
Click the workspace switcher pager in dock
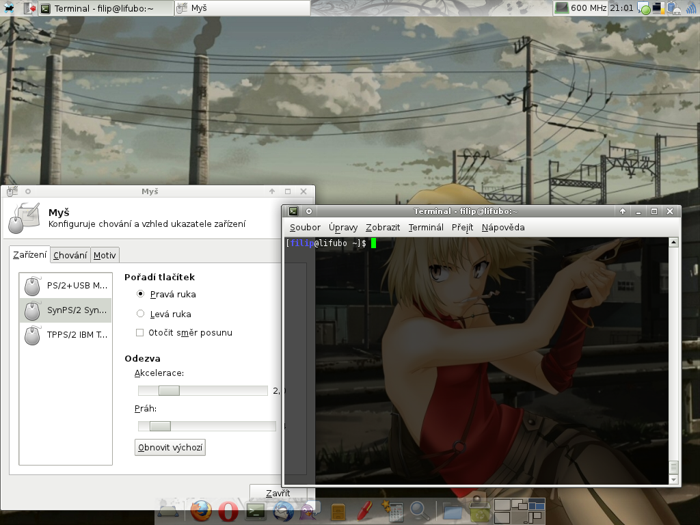tap(520, 511)
